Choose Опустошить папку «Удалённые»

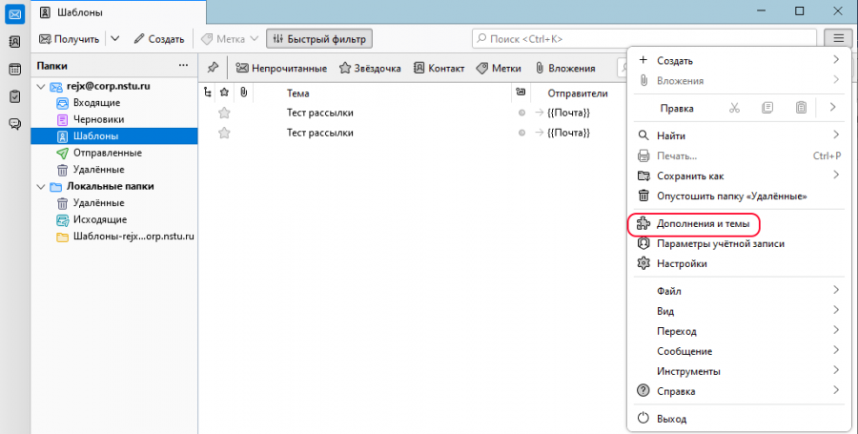pos(739,196)
